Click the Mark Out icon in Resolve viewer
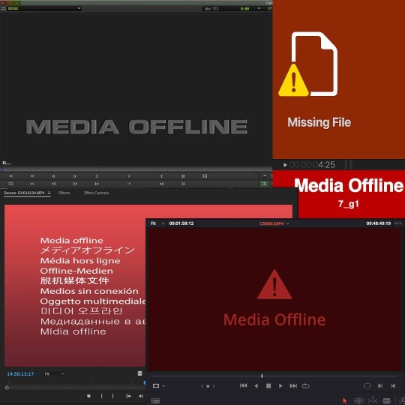This screenshot has width=405, height=405. pos(393,386)
